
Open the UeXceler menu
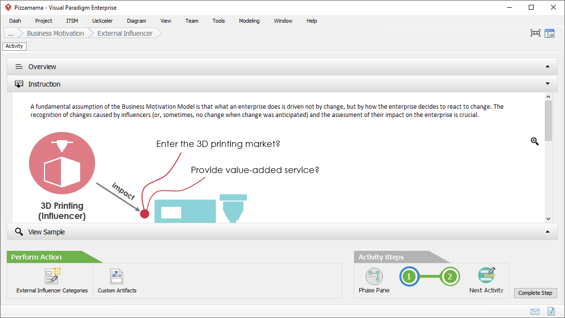click(x=102, y=21)
